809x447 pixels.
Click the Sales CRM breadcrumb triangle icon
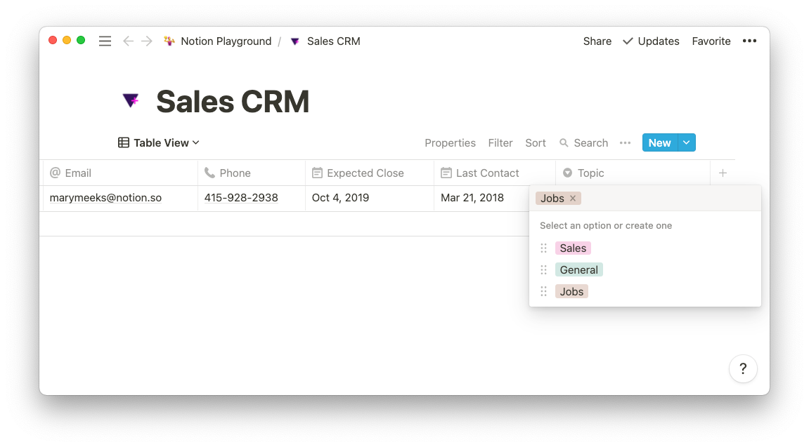click(x=295, y=41)
